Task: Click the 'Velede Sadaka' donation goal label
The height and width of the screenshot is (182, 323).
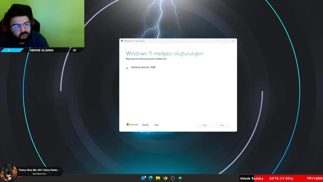Action: tap(251, 178)
